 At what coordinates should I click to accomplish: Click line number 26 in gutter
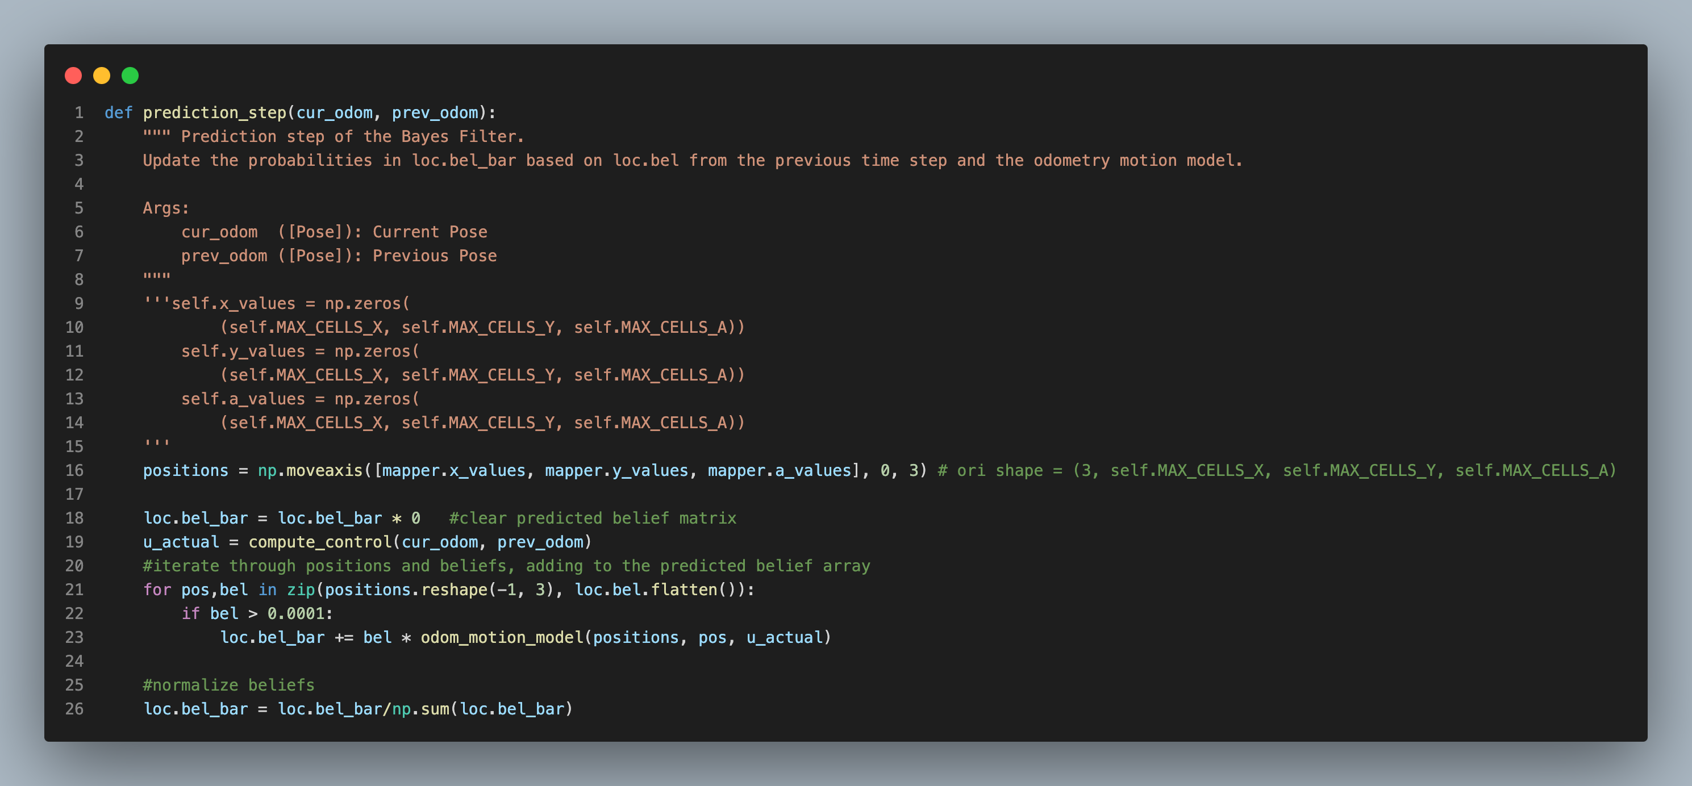74,709
